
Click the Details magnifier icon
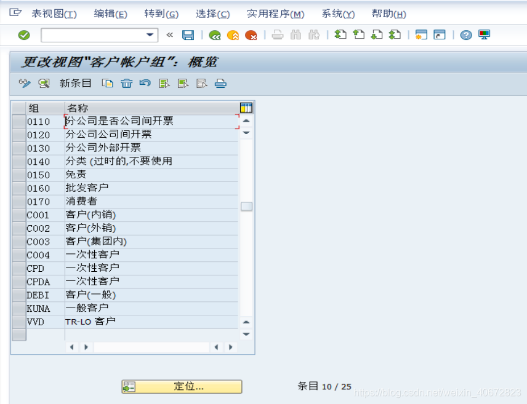click(44, 83)
